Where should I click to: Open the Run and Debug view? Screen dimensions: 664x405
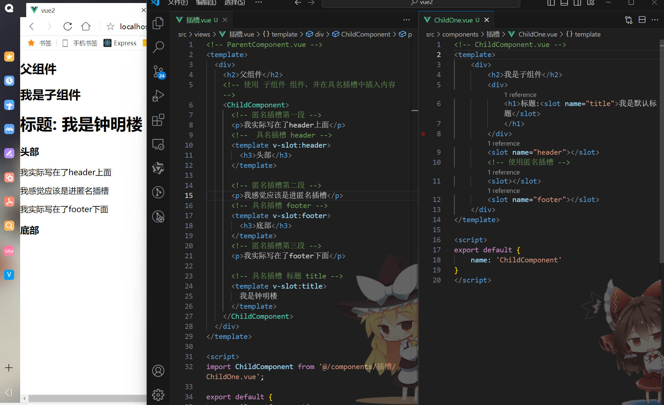tap(158, 96)
